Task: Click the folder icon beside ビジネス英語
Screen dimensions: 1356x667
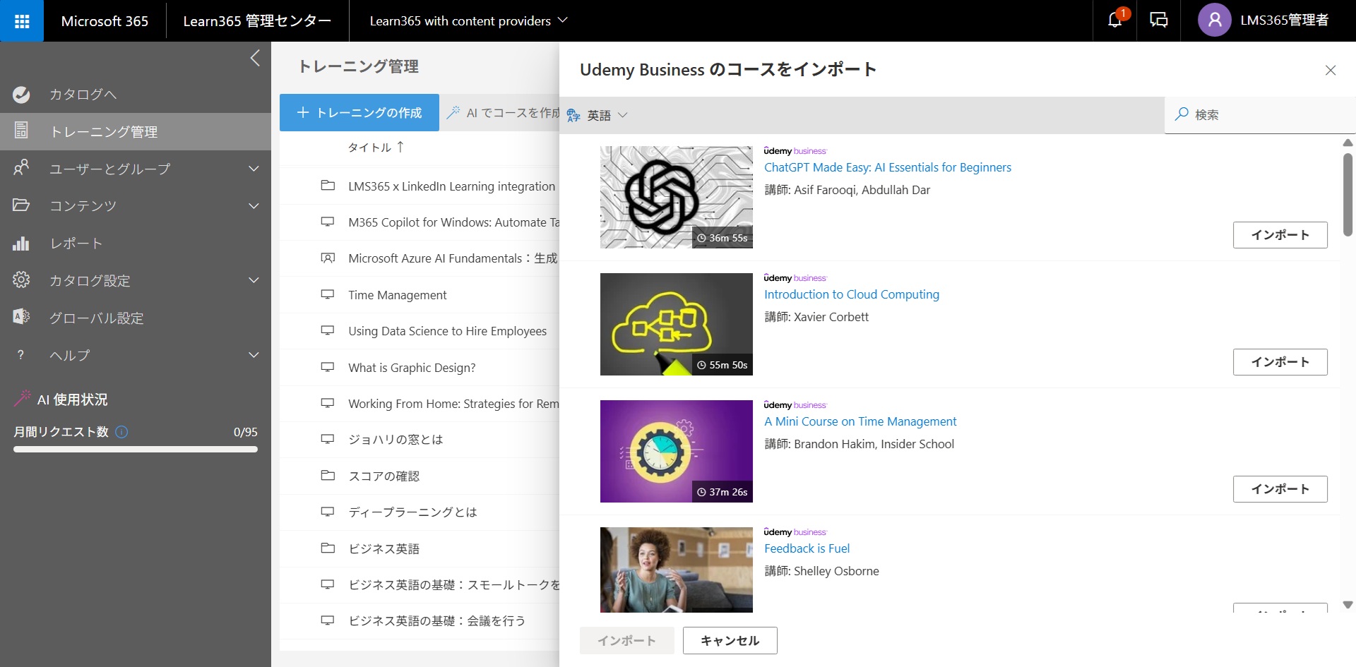Action: tap(328, 548)
